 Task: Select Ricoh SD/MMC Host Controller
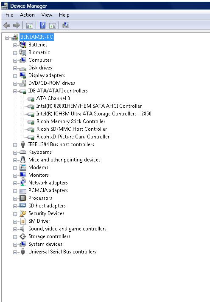pyautogui.click(x=72, y=129)
